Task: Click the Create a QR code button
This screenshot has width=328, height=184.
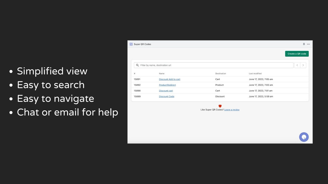Action: 297,54
